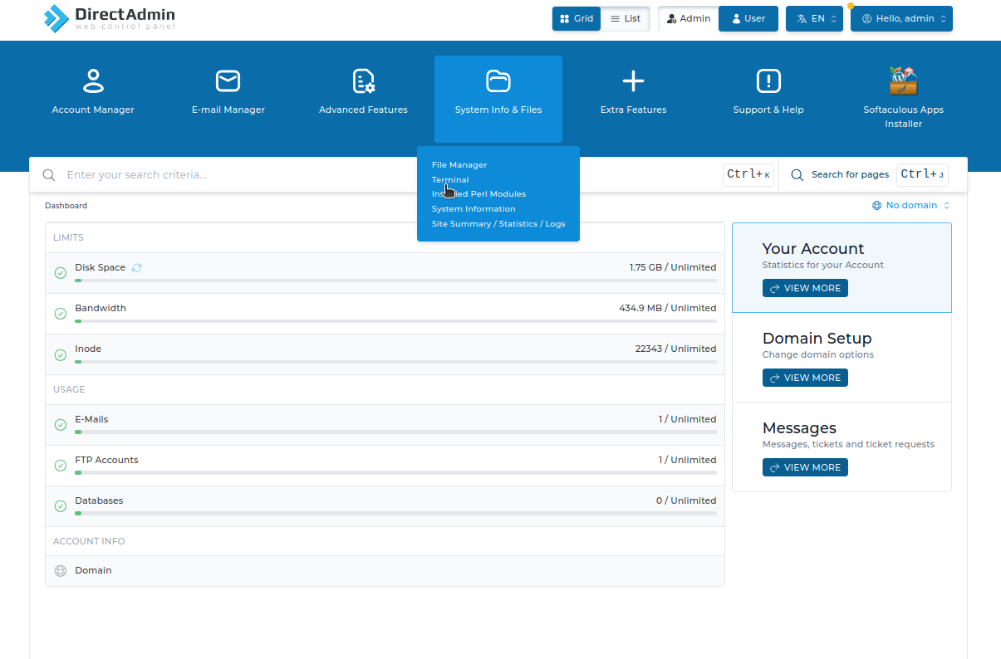Click the Disk Space refresh icon
Screen dimensions: 1001x659
[137, 268]
